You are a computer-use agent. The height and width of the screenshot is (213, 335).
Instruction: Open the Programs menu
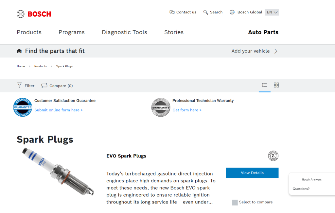72,32
